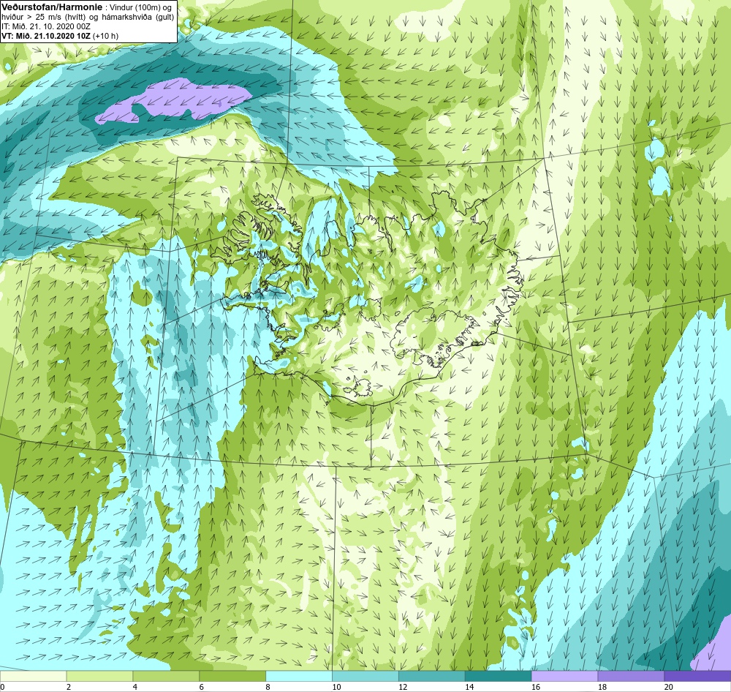Click the dark teal 14–16 legend band
731x692 pixels.
[x=499, y=676]
